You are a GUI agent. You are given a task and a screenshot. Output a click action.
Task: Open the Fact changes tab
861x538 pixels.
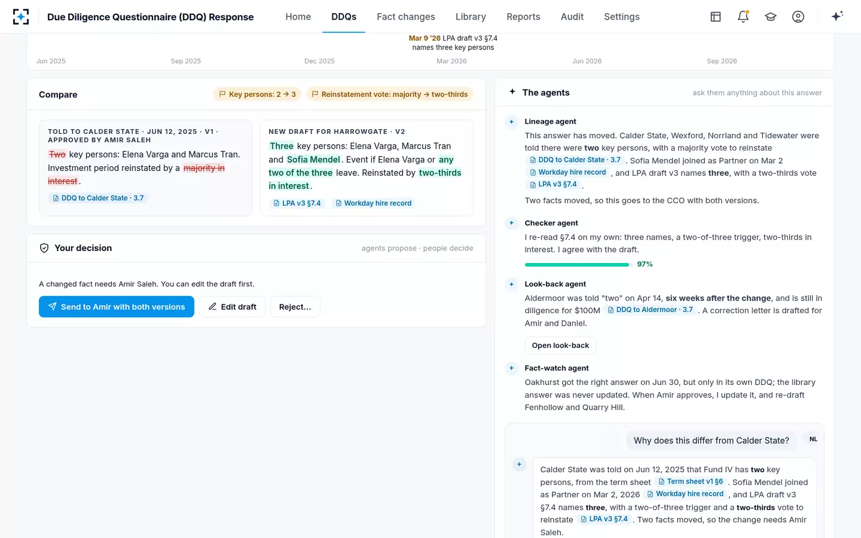click(406, 17)
